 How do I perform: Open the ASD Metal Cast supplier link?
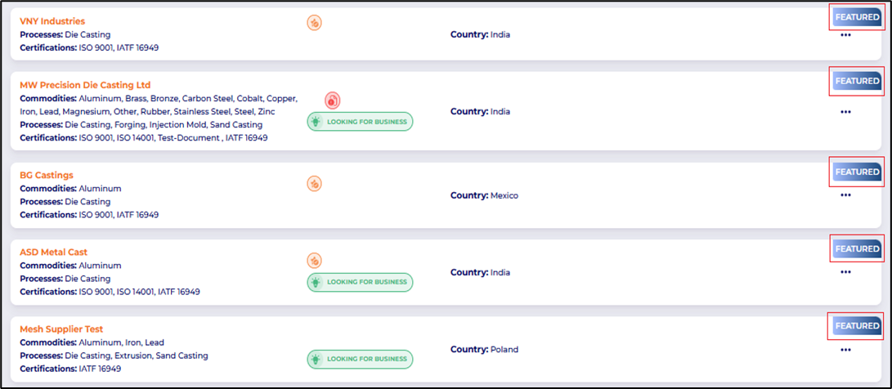pos(53,252)
